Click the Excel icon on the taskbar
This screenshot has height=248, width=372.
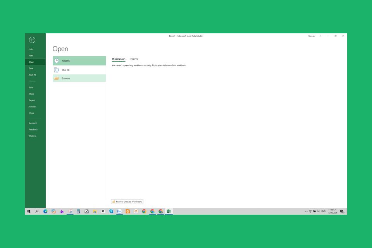169,212
